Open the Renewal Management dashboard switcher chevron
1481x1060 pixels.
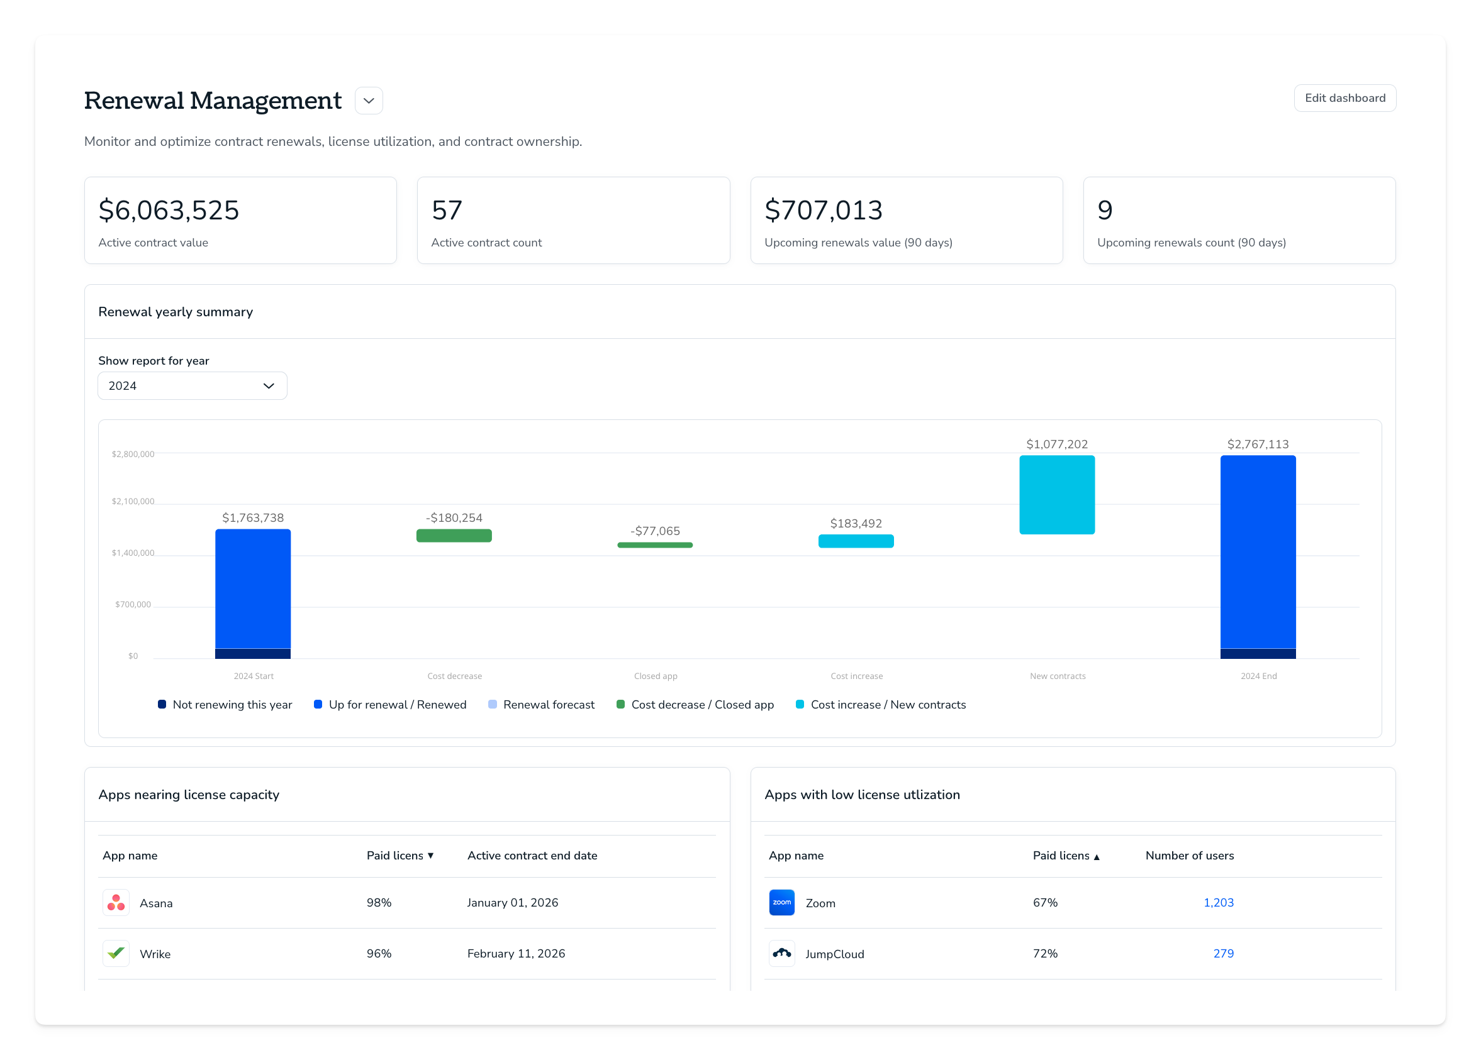tap(368, 101)
